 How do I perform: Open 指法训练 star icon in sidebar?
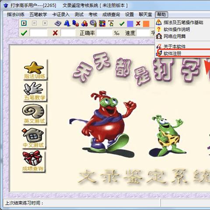click(35, 70)
